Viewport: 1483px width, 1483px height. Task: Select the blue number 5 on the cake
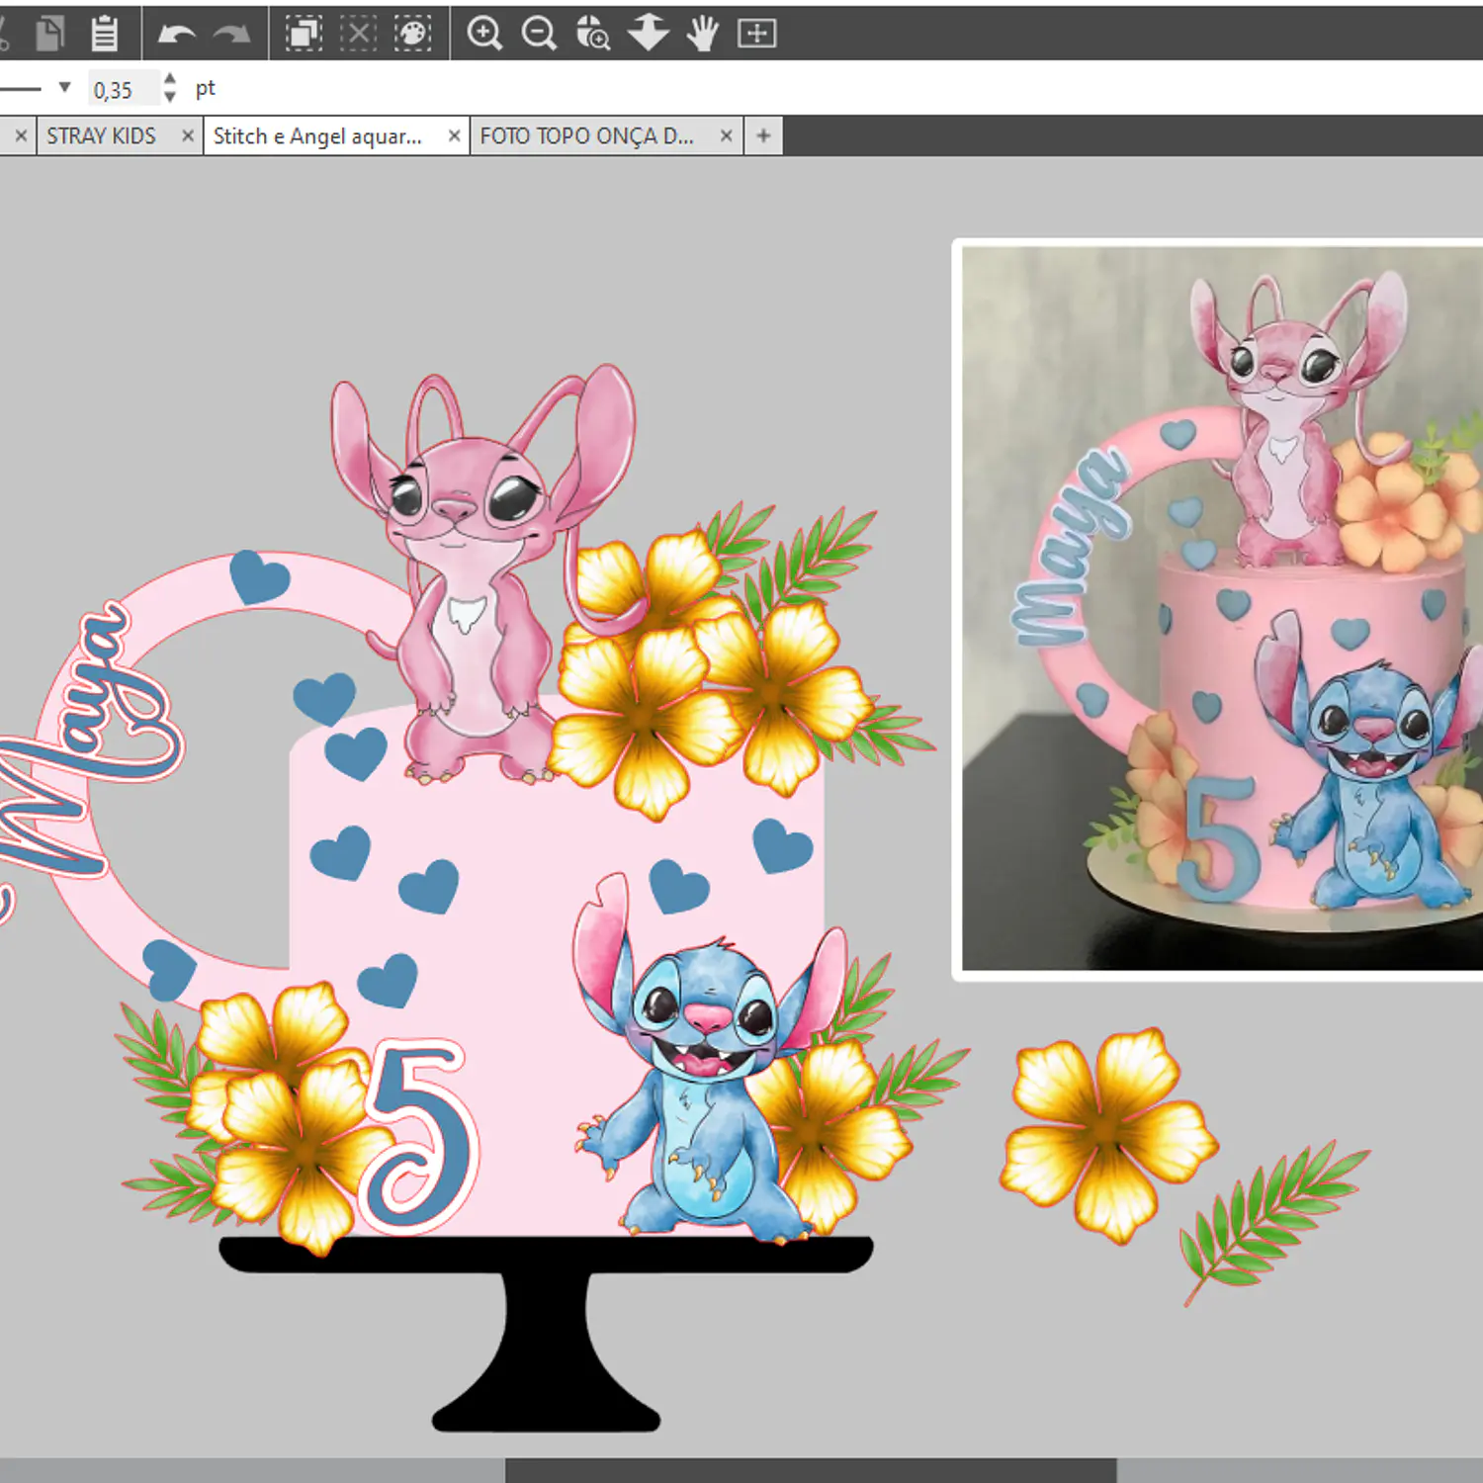(418, 1137)
